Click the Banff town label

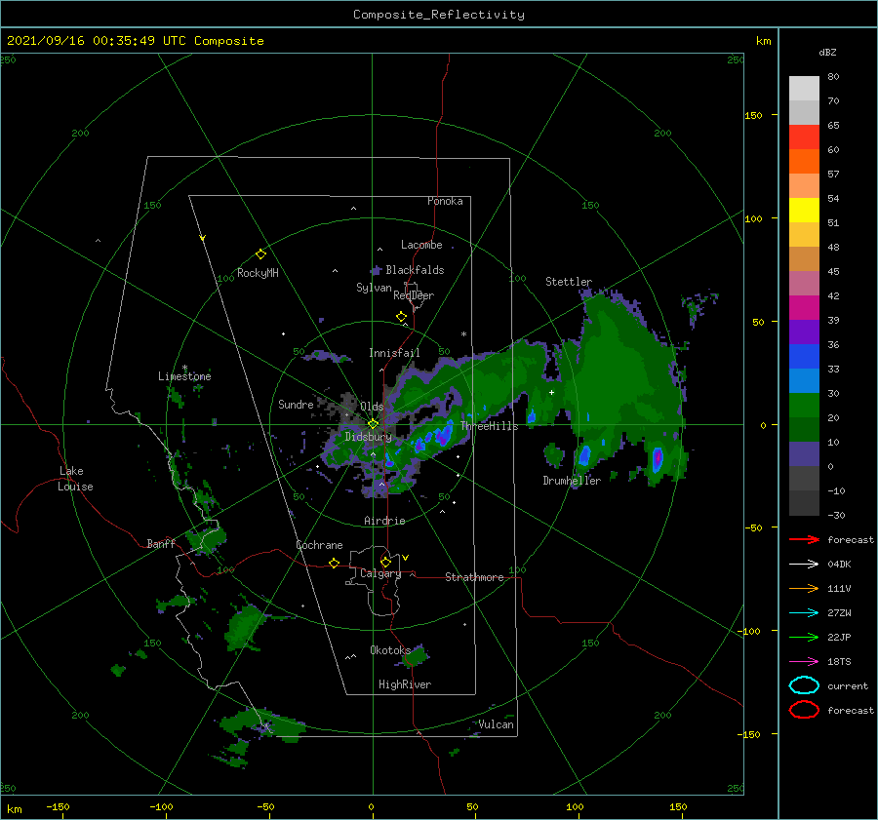[161, 544]
